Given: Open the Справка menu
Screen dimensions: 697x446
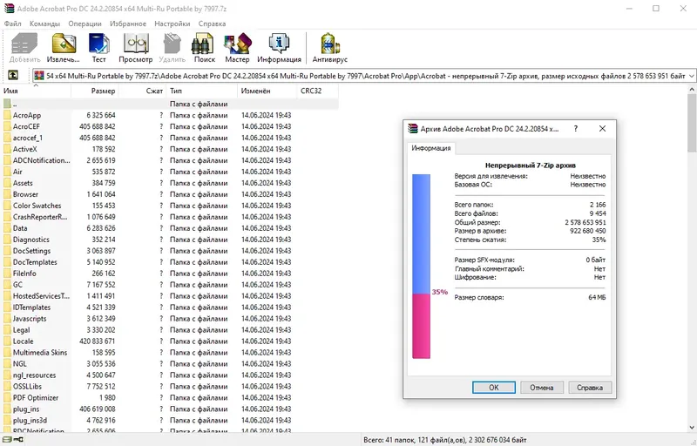Looking at the screenshot, I should click(x=212, y=24).
